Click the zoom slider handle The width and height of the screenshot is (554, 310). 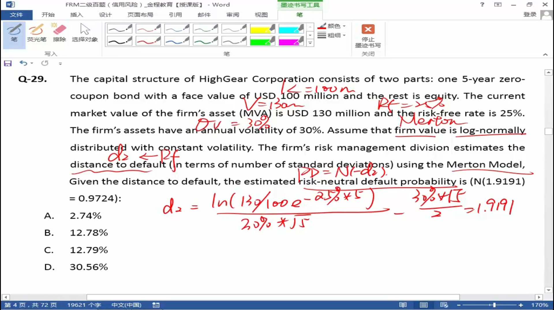[494, 305]
